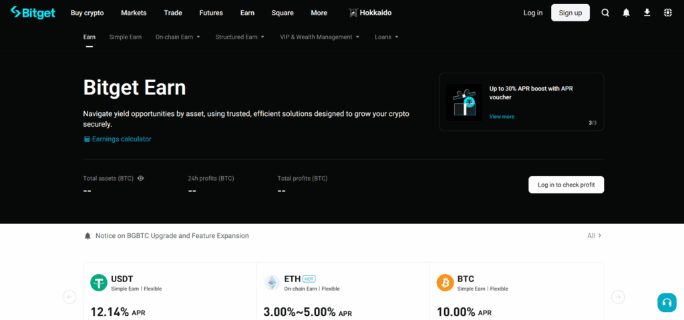
Task: Click the USDT coin icon
Action: [99, 283]
